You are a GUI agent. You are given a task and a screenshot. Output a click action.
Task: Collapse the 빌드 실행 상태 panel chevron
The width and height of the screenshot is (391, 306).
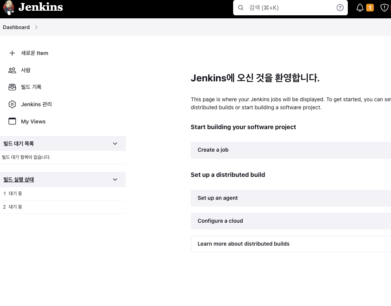pos(115,180)
